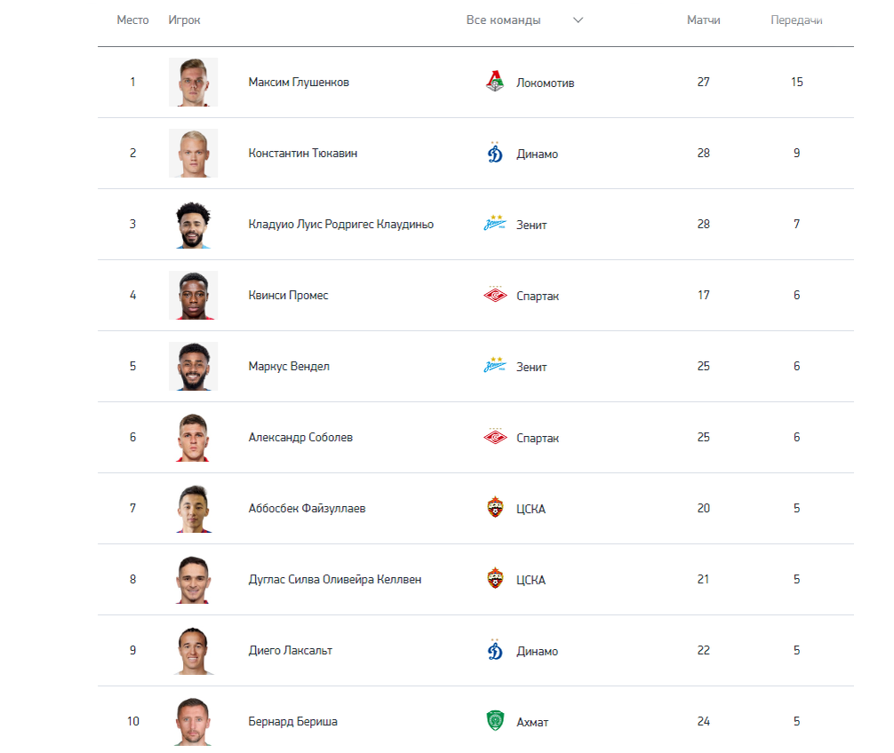Open Максим Глушенков player link
The width and height of the screenshot is (894, 753).
click(x=299, y=82)
